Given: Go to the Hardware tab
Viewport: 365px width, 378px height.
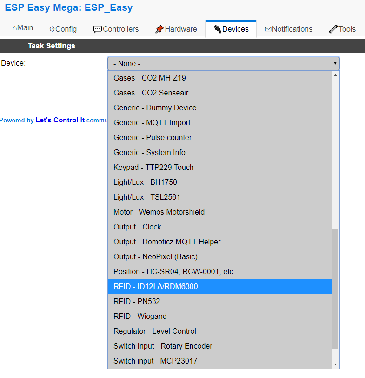Looking at the screenshot, I should tap(176, 29).
